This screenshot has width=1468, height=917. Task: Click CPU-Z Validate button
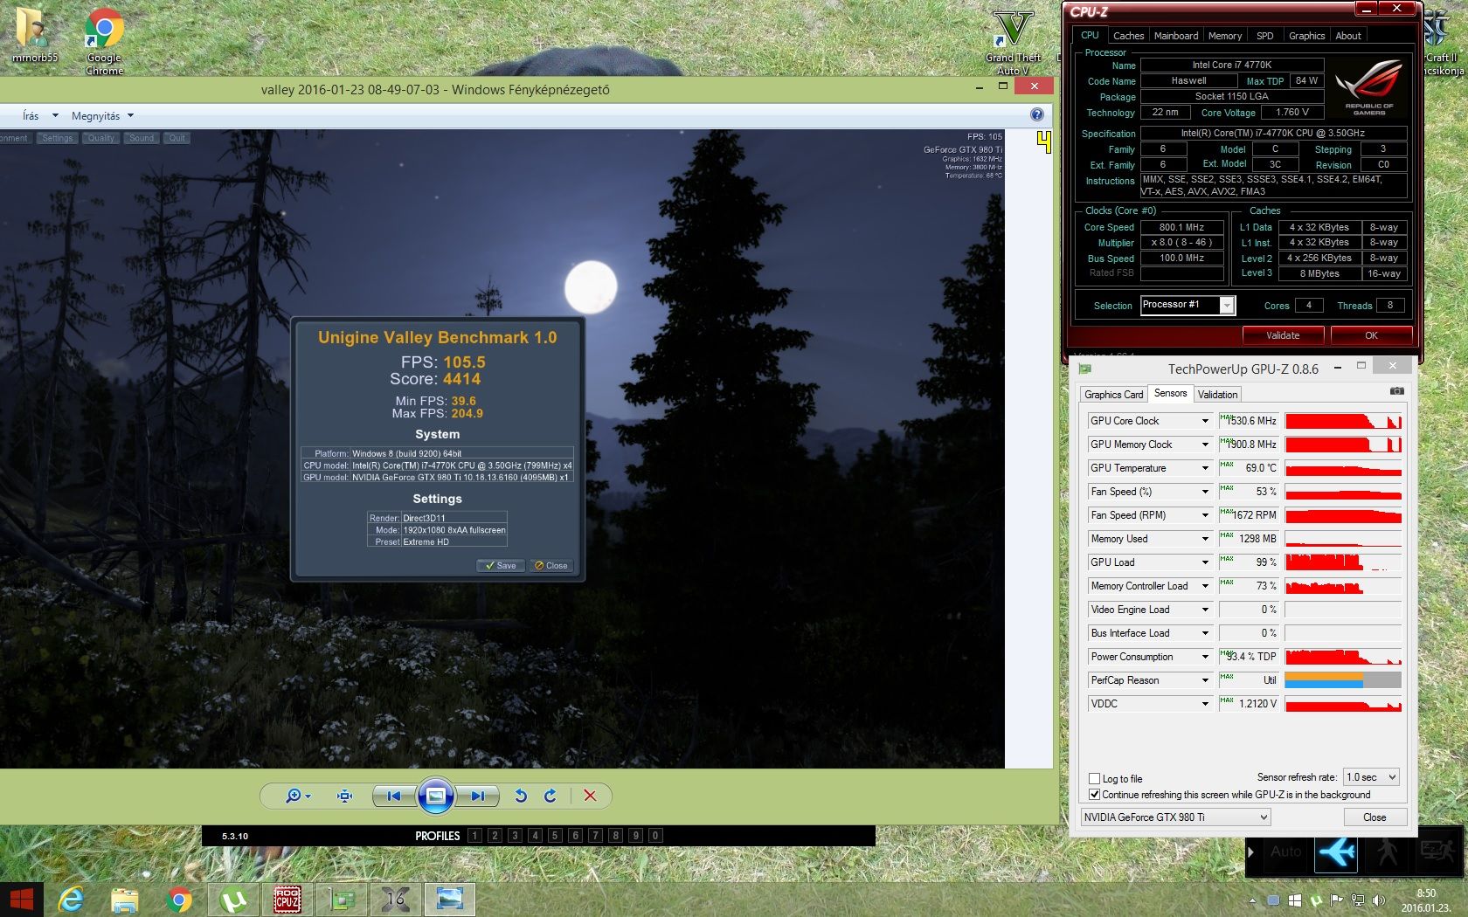pos(1283,335)
